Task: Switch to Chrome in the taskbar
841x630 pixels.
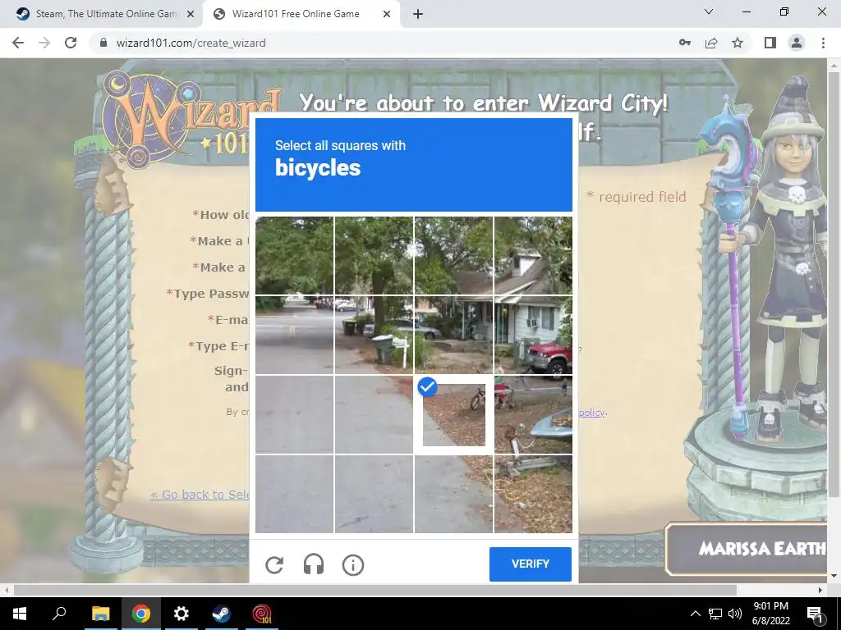Action: coord(140,614)
